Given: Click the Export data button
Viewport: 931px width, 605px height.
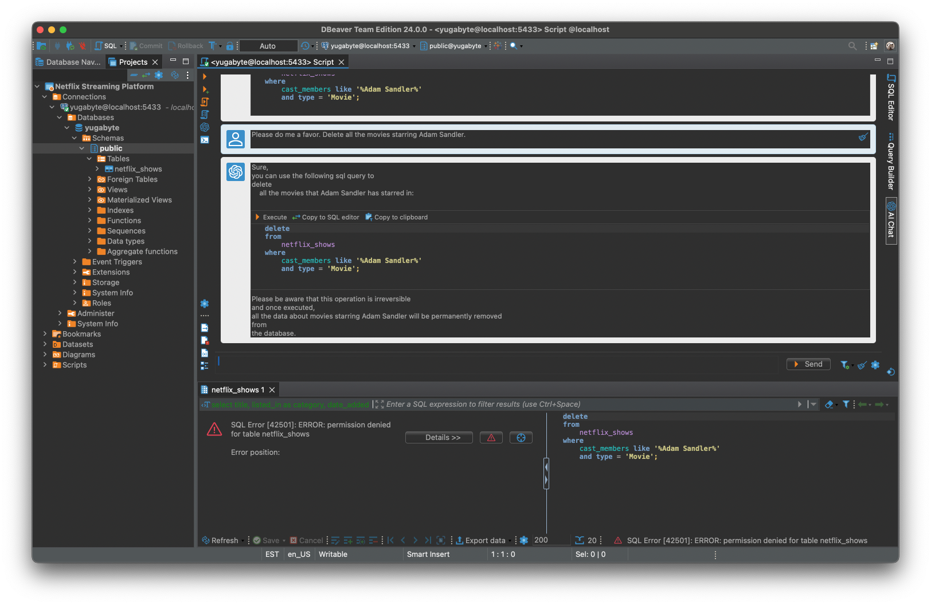Looking at the screenshot, I should coord(480,540).
